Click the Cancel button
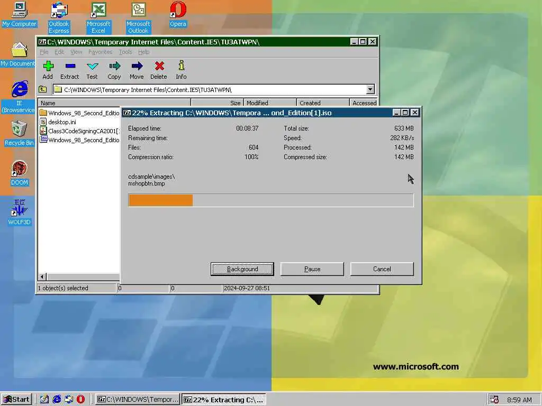Screen dimensions: 542x406 tap(382, 269)
